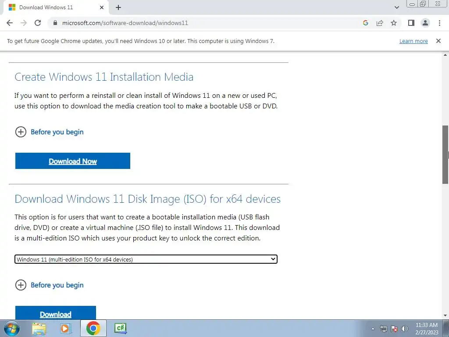
Task: Click the Chrome icon in the taskbar
Action: [x=93, y=328]
